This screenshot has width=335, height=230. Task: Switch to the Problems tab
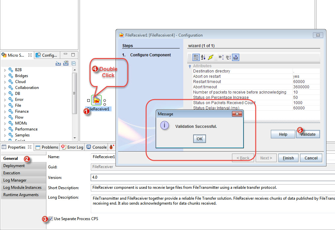[x=47, y=147]
